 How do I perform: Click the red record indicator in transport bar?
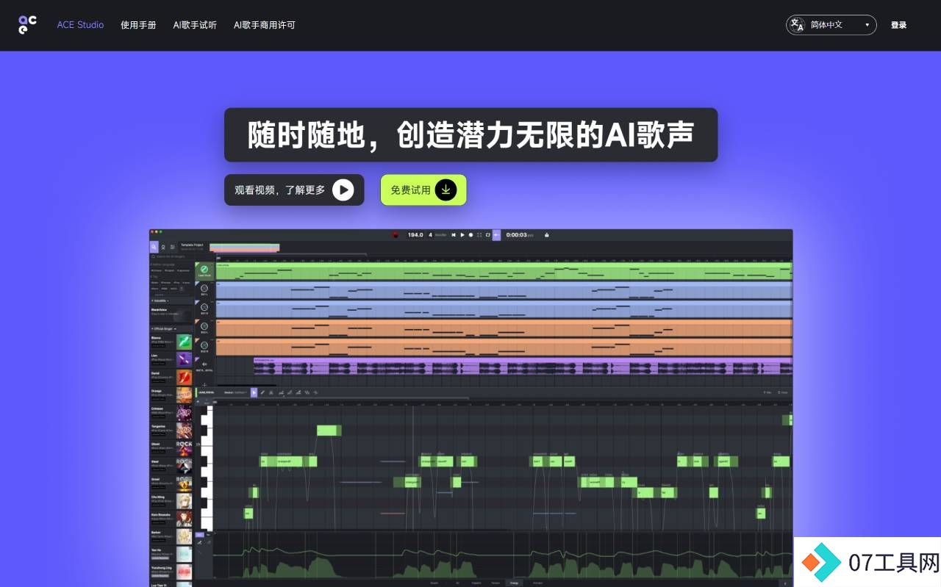tap(396, 234)
